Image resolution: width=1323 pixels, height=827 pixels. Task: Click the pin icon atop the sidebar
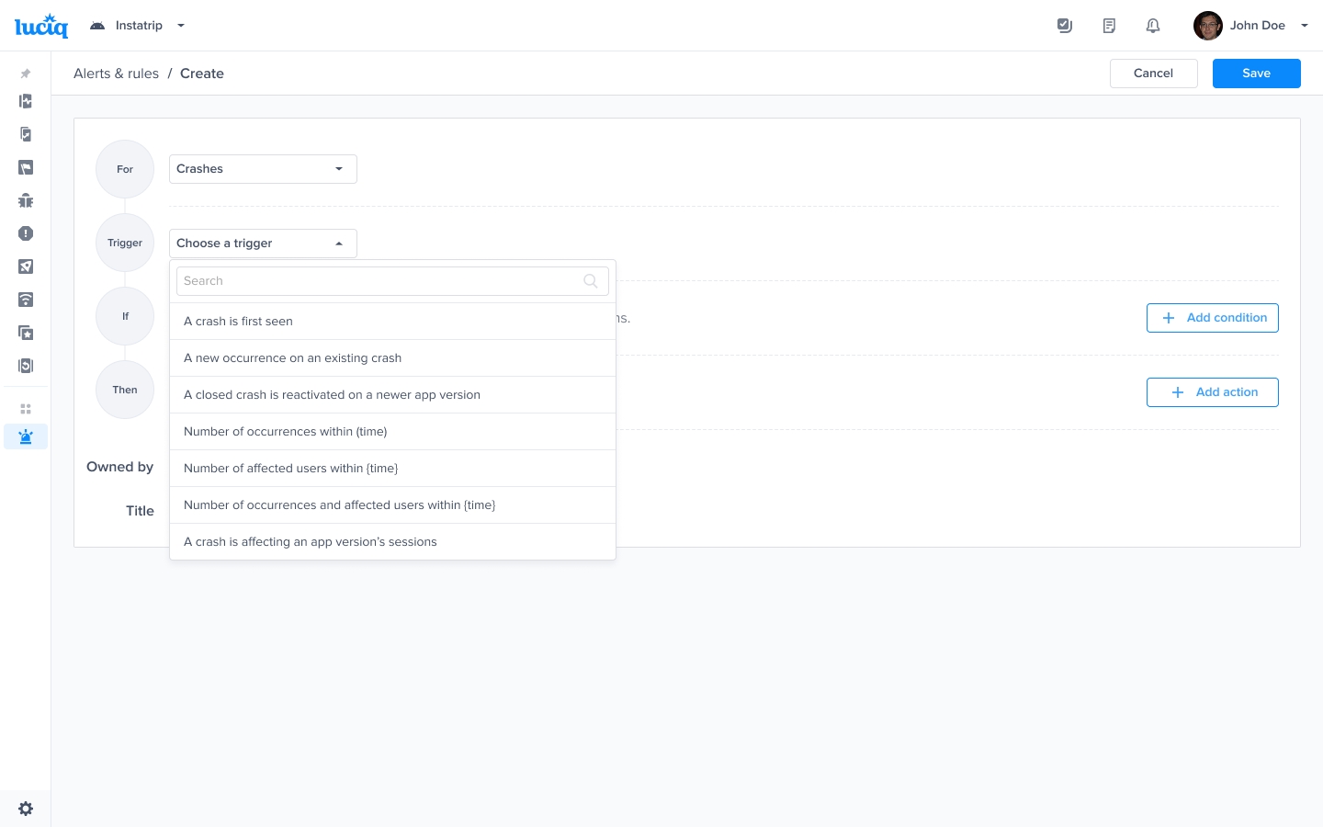[x=26, y=74]
